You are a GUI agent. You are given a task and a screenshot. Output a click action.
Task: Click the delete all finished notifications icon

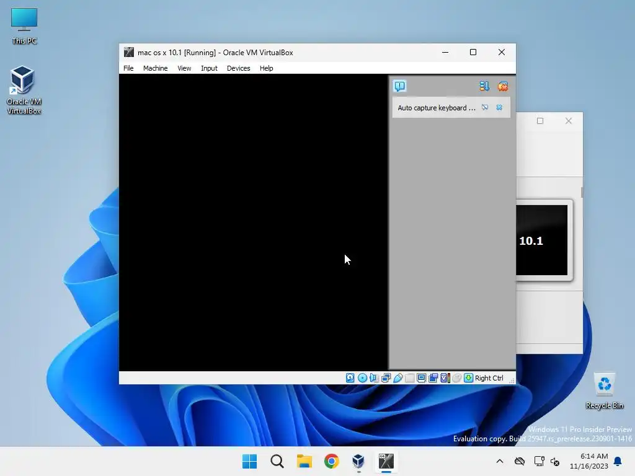pyautogui.click(x=503, y=86)
